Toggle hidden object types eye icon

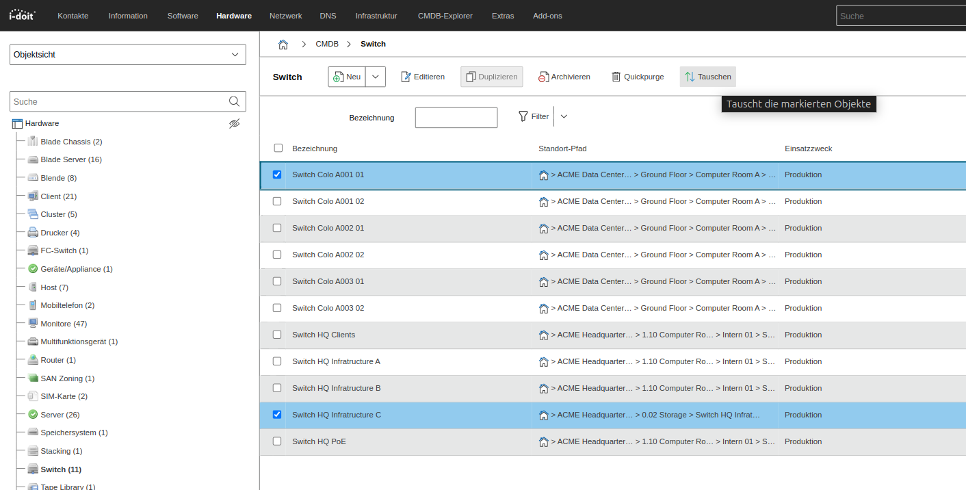point(235,123)
